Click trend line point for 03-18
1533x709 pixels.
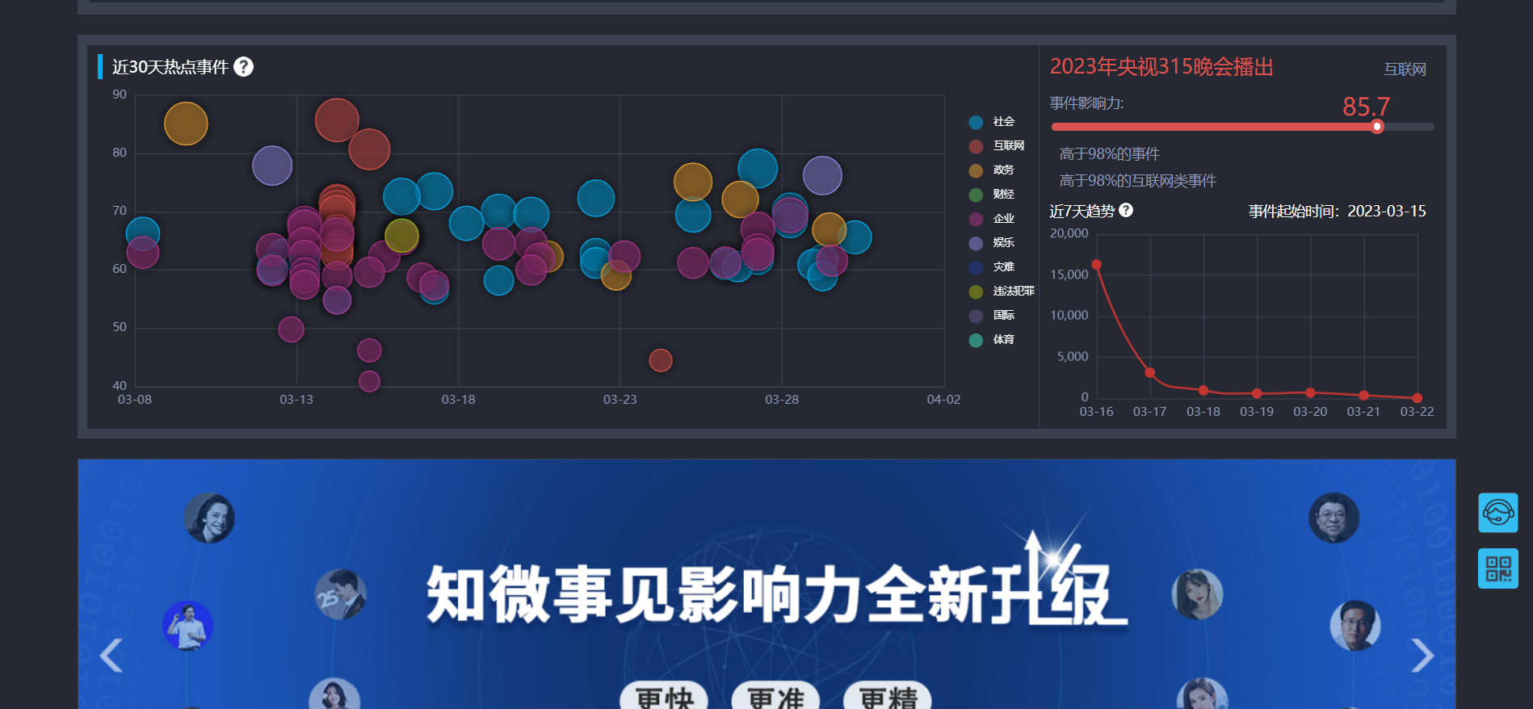pyautogui.click(x=1203, y=390)
